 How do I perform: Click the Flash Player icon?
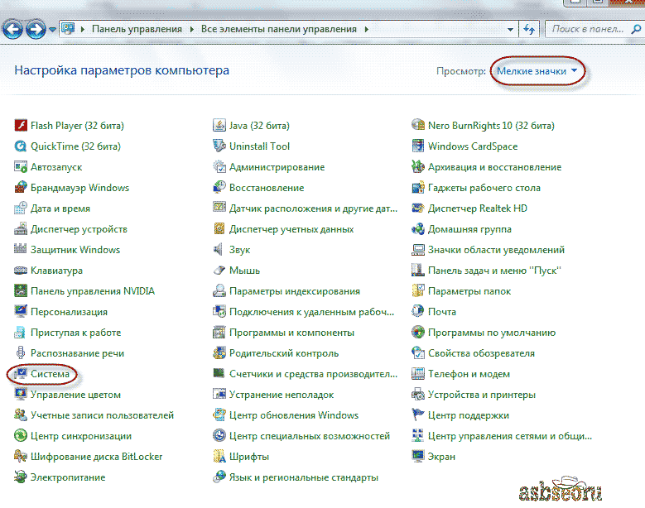point(22,126)
